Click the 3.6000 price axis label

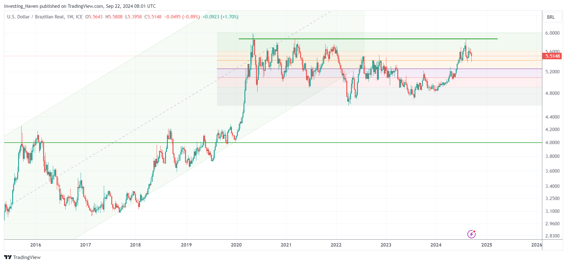pos(552,171)
